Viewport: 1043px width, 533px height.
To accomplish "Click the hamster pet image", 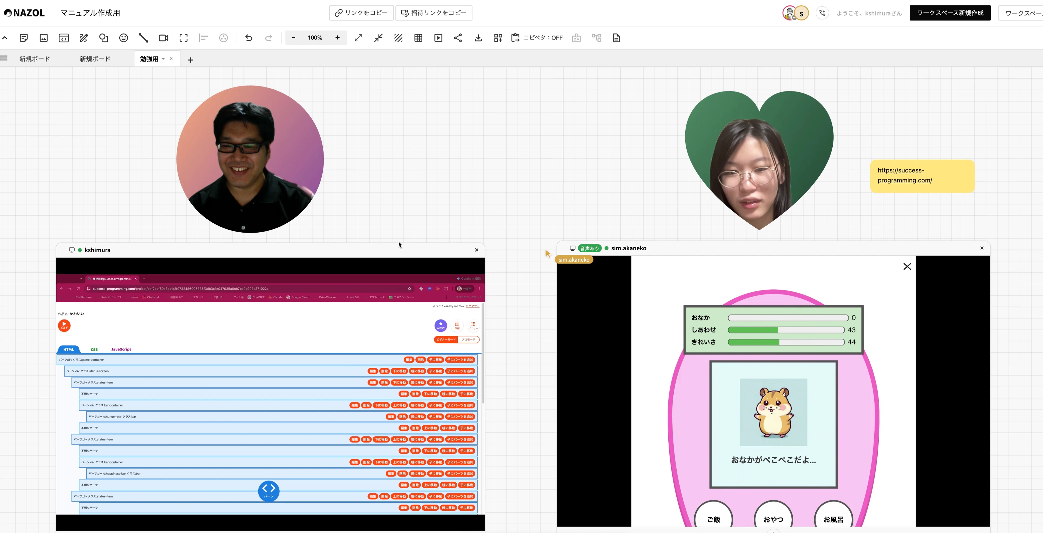I will (x=773, y=412).
